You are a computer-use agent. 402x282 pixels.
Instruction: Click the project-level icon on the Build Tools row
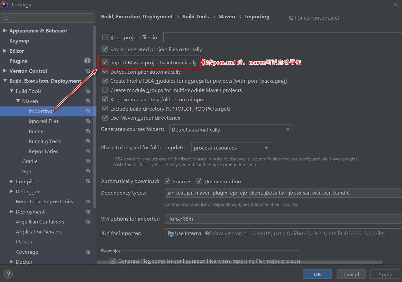tap(88, 91)
